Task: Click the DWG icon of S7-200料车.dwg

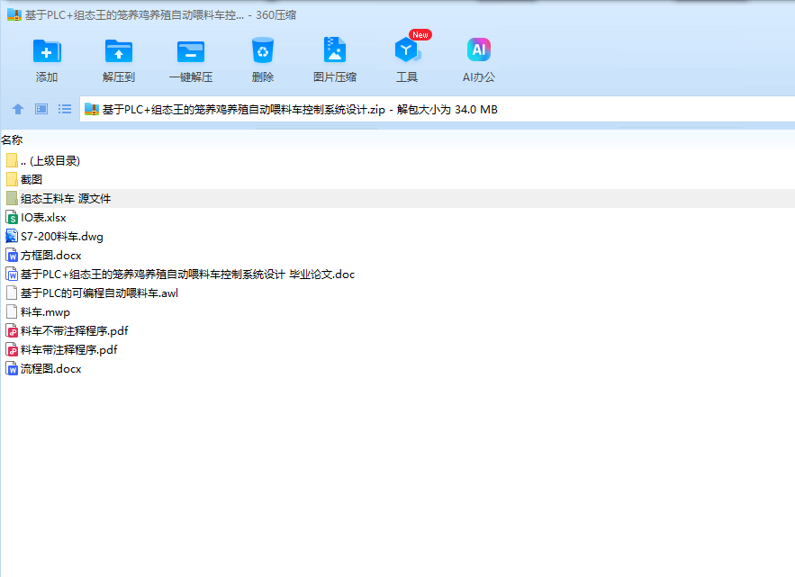Action: [x=12, y=236]
